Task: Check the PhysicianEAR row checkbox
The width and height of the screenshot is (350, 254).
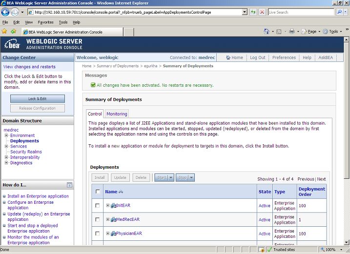Action: 97,234
